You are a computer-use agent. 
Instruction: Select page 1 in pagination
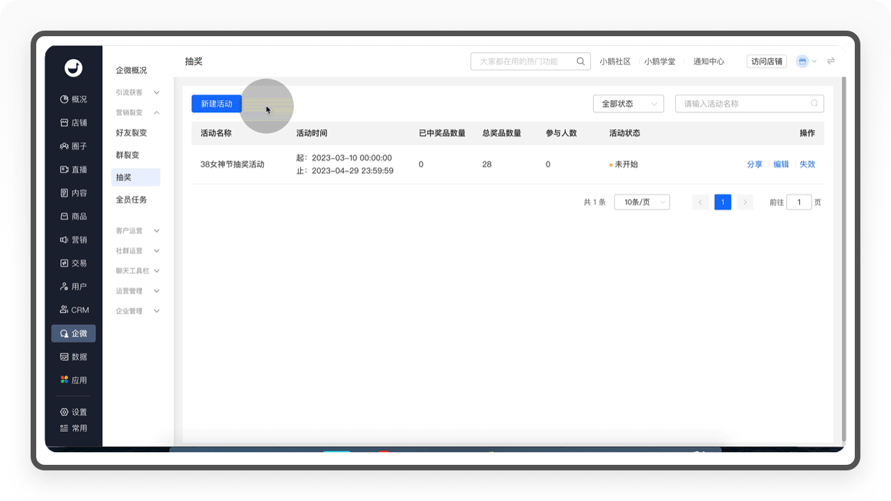723,202
